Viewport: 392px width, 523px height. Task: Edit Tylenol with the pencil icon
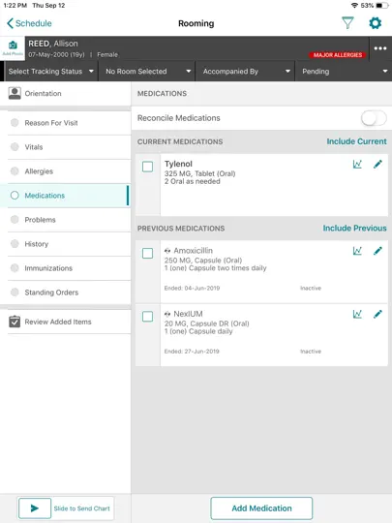tap(377, 164)
